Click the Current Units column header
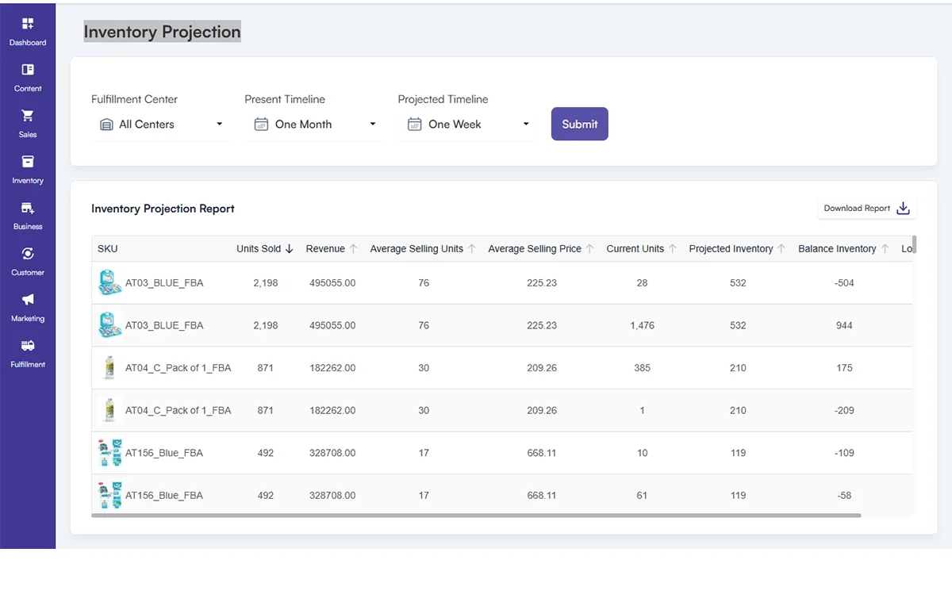The height and width of the screenshot is (606, 952). (635, 249)
